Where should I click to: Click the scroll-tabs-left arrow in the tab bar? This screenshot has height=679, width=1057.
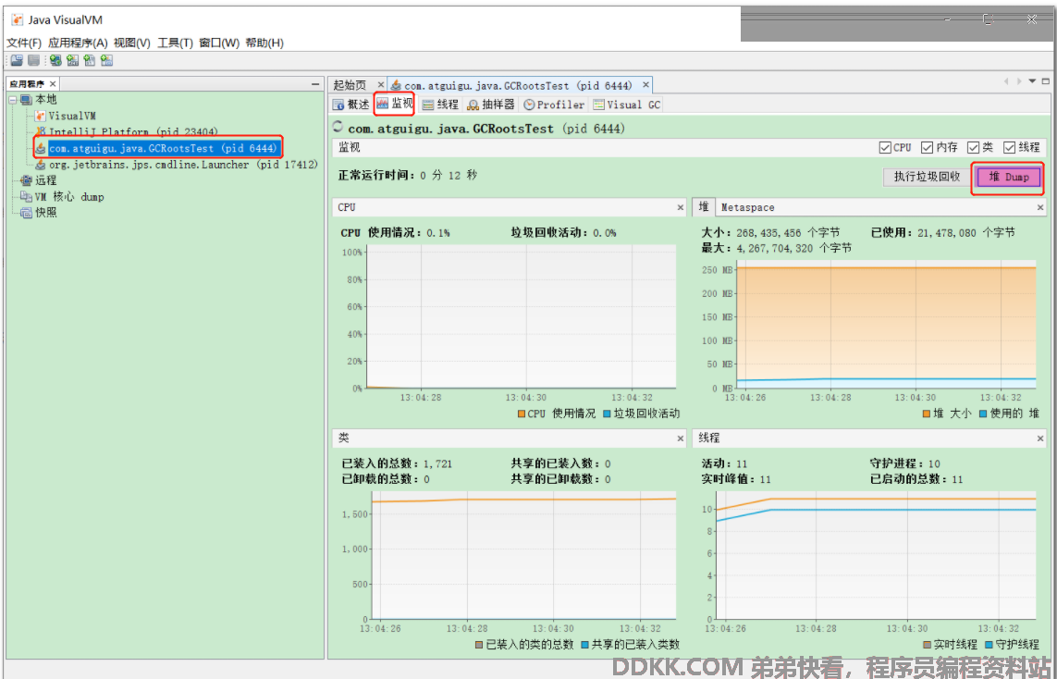coord(1006,81)
